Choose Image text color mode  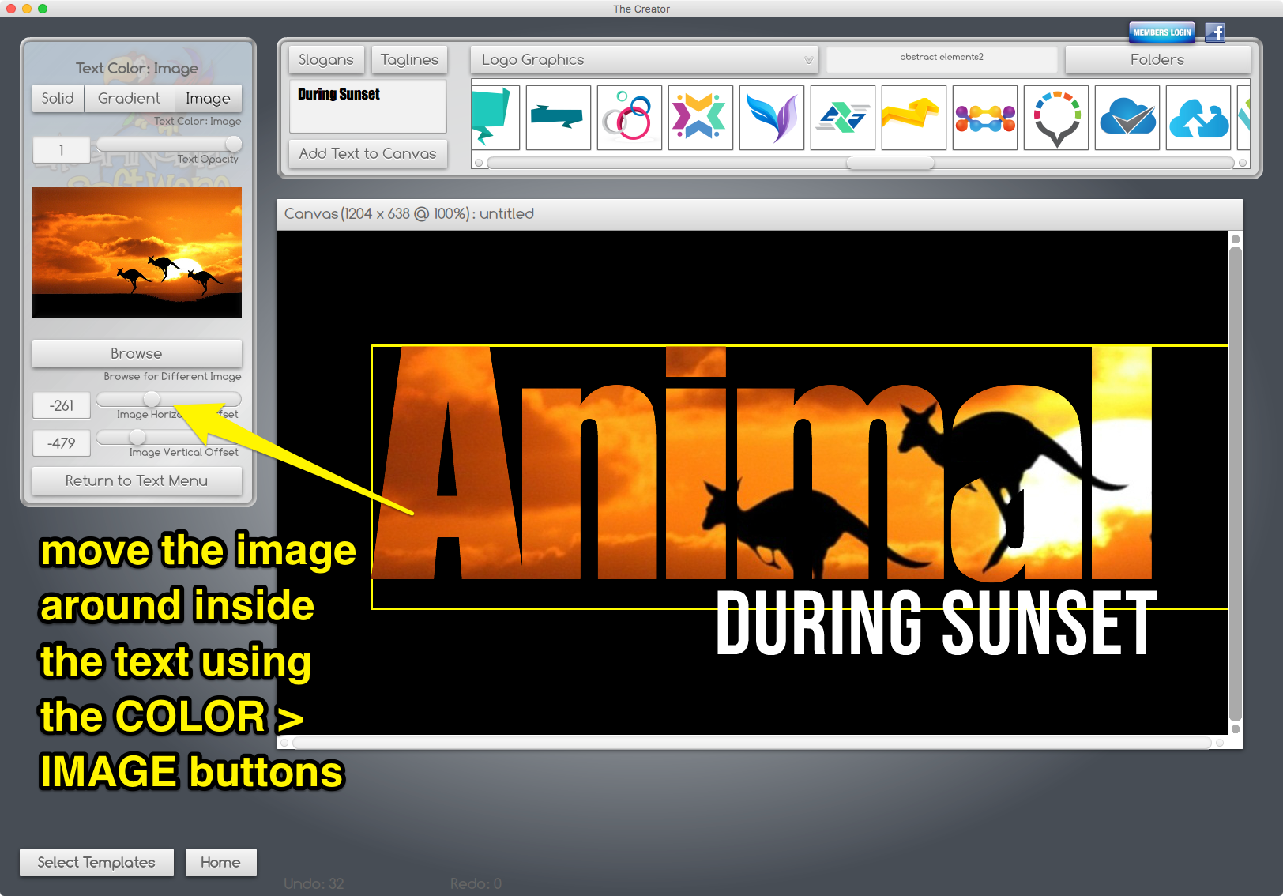tap(208, 98)
